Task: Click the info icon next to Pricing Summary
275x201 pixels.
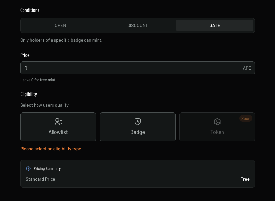Action: 28,168
